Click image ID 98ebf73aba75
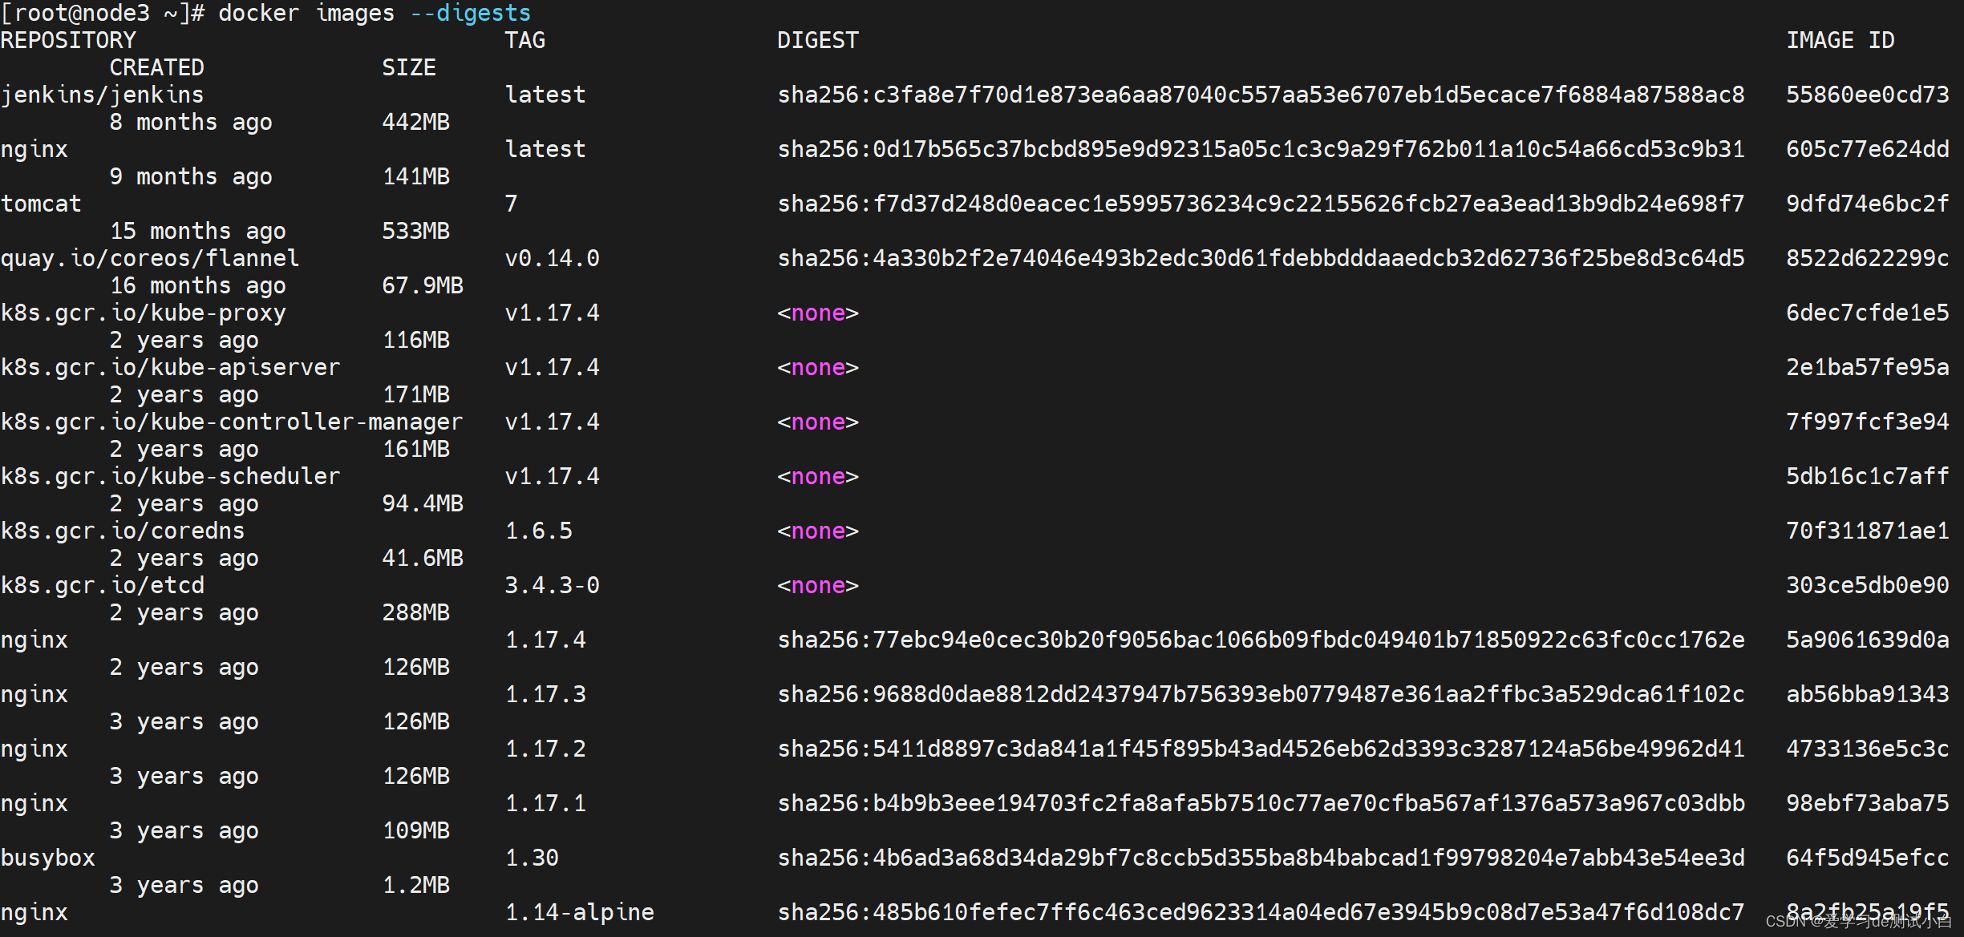The width and height of the screenshot is (1964, 937). pos(1868,804)
